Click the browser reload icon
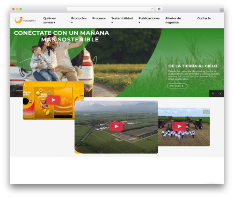The image size is (234, 198). pos(152,9)
